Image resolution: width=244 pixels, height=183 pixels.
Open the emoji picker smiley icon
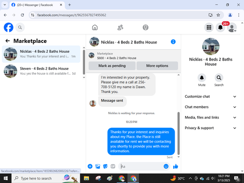pos(166,166)
